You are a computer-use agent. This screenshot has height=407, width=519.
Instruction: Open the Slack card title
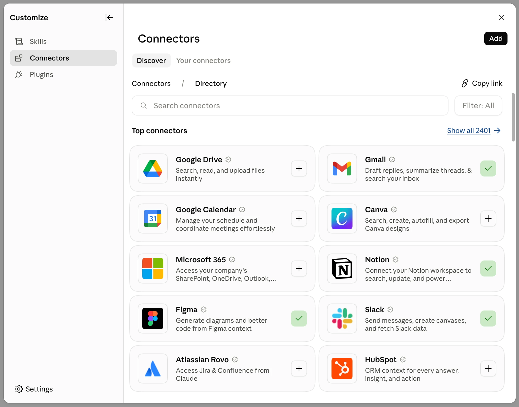click(x=374, y=309)
